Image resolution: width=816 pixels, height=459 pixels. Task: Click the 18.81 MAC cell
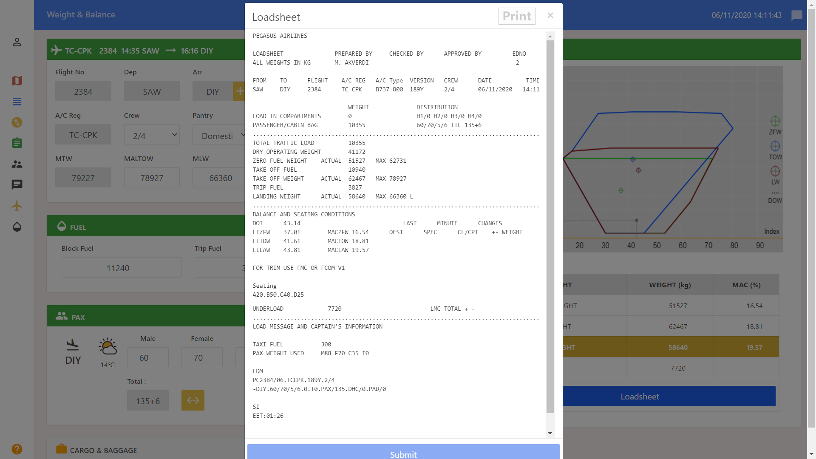coord(746,326)
